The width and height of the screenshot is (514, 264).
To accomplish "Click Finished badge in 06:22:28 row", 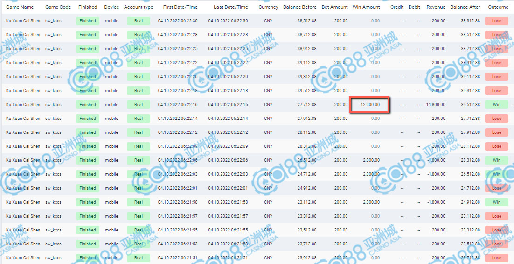I will pyautogui.click(x=88, y=35).
